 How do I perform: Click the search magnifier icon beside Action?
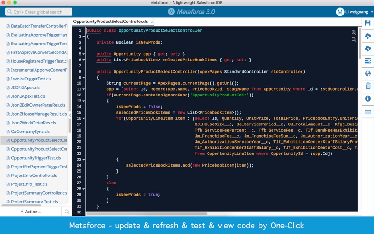tap(67, 212)
